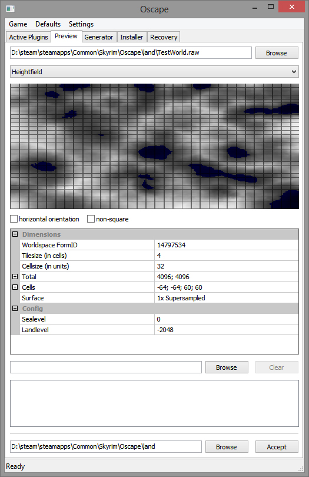Browse for the TestWorld.raw file path

click(277, 53)
